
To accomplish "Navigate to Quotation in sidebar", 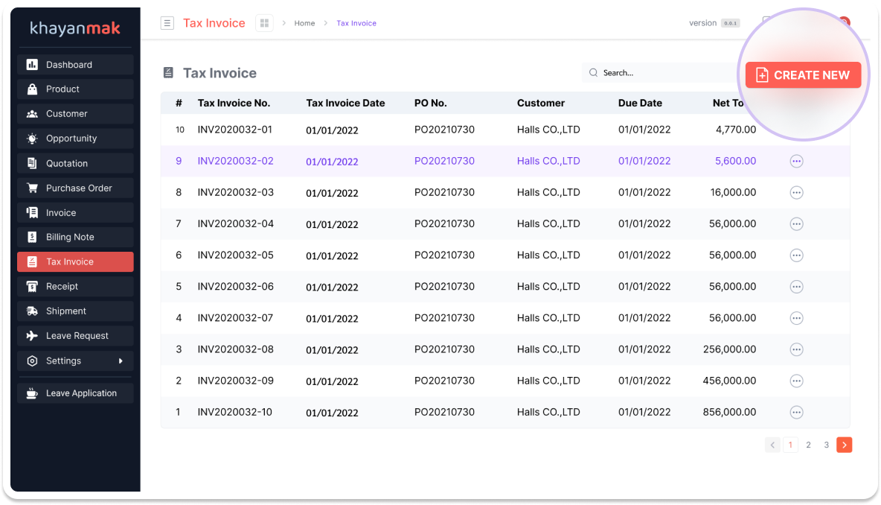I will (75, 163).
